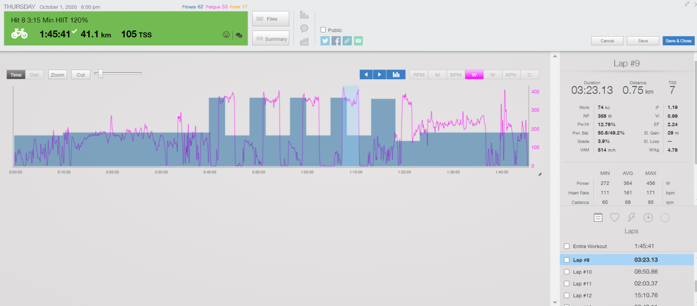Click the Zoom button
Screen dimensions: 697x306
pos(58,75)
